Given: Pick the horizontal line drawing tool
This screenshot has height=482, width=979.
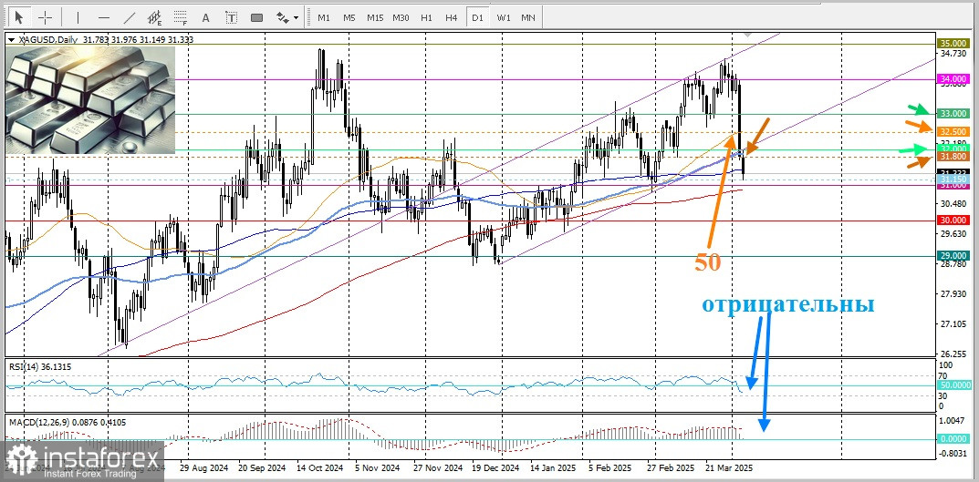Looking at the screenshot, I should point(103,17).
